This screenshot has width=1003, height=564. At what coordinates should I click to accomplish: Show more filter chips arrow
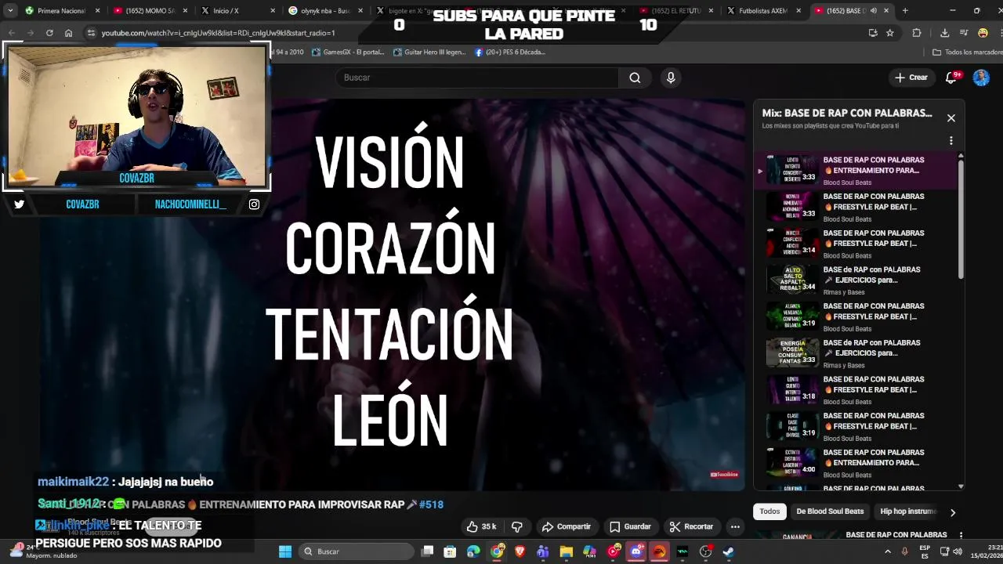(953, 512)
